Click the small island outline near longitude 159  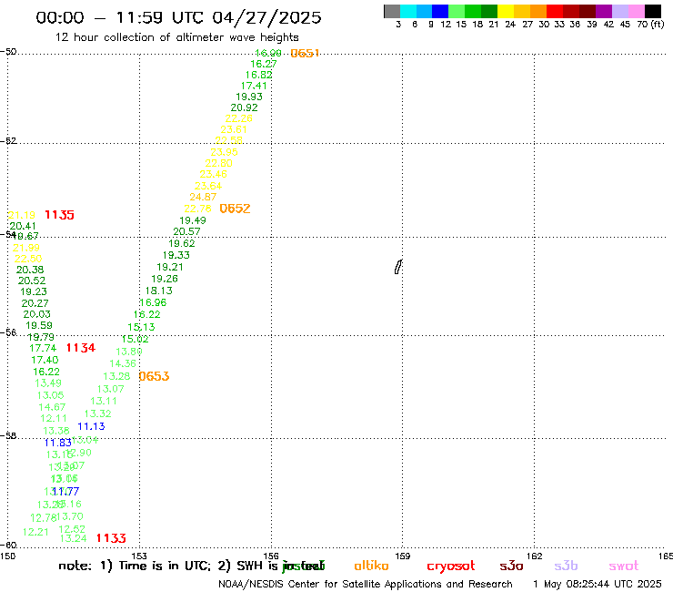pyautogui.click(x=398, y=267)
